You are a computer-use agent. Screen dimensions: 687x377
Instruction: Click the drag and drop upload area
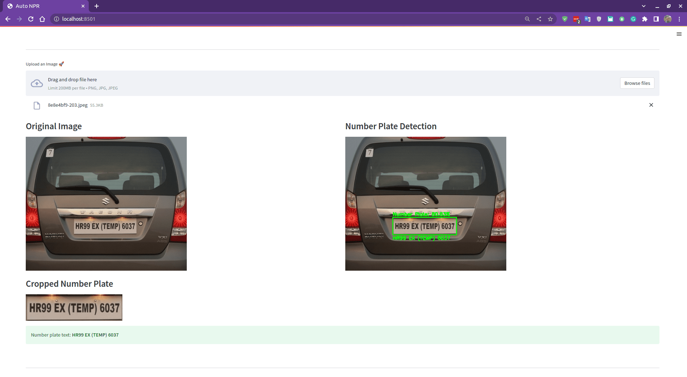click(322, 83)
